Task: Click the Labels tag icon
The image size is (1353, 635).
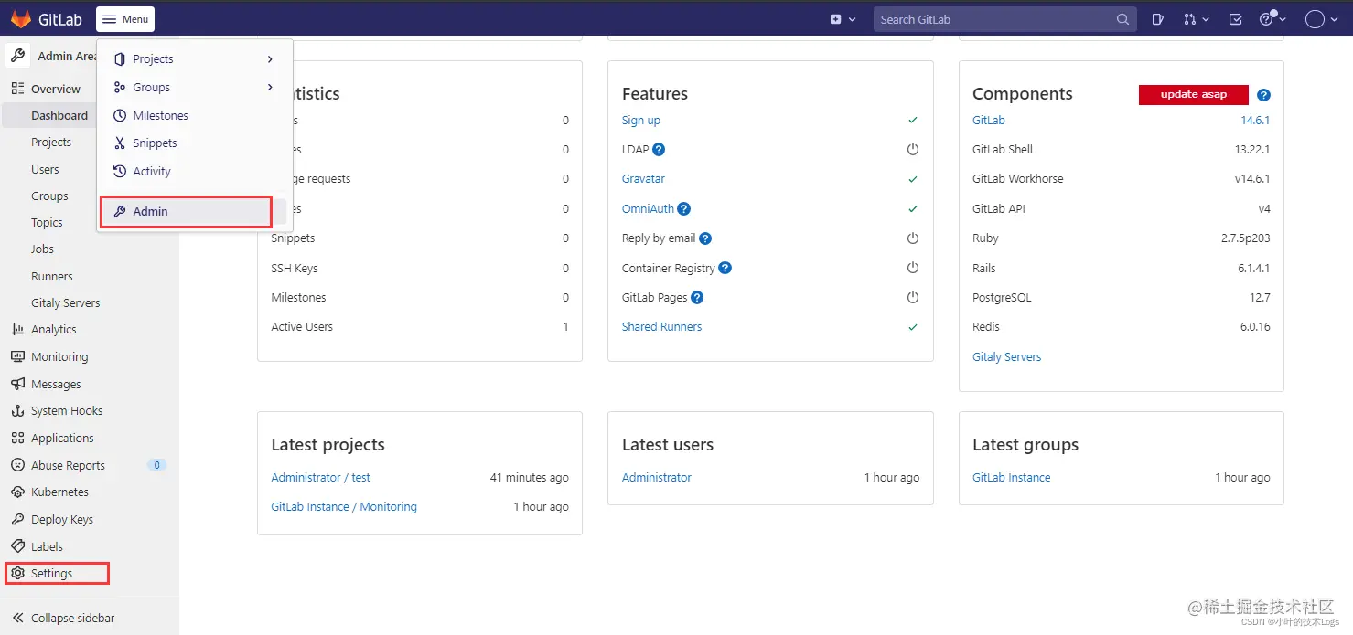Action: pos(17,546)
